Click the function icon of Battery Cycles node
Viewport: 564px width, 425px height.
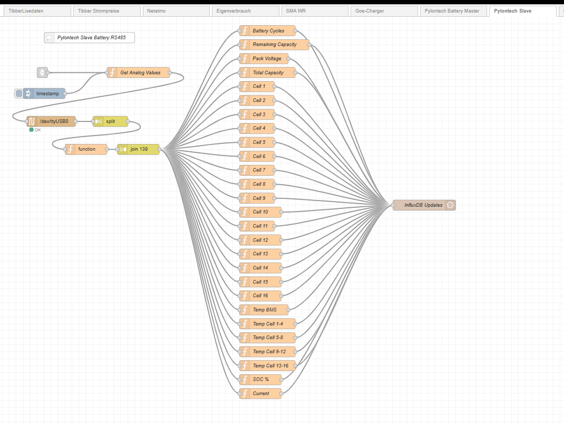(244, 31)
